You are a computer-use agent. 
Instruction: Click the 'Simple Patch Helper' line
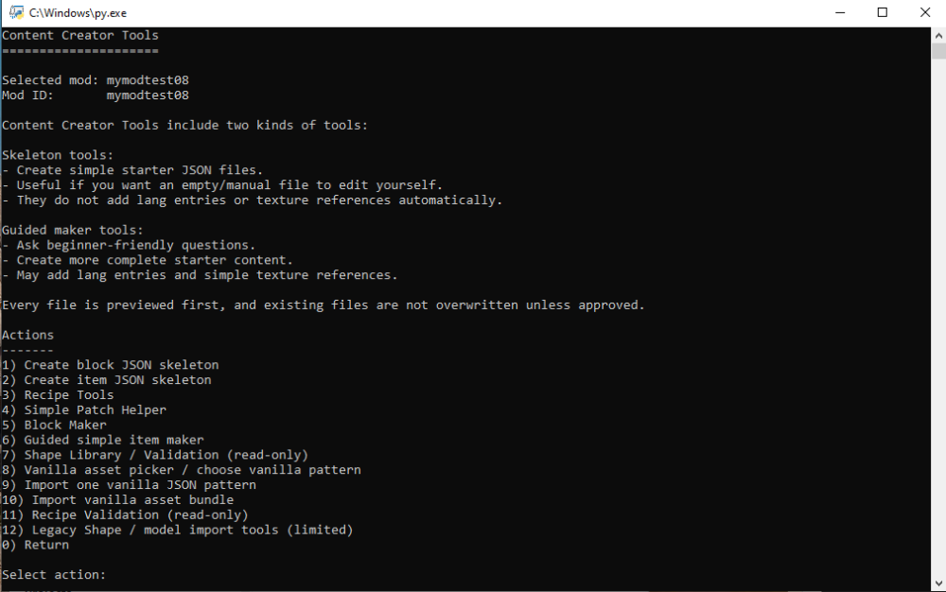click(84, 409)
